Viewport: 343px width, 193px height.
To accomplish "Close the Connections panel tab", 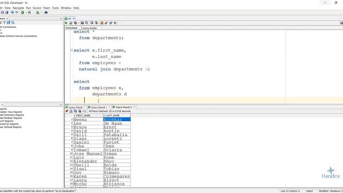I will pos(7,19).
